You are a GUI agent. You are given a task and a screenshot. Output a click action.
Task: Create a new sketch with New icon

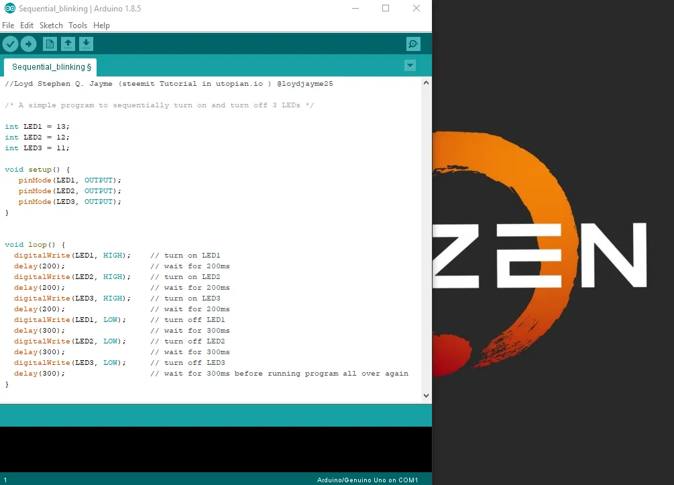pyautogui.click(x=50, y=44)
